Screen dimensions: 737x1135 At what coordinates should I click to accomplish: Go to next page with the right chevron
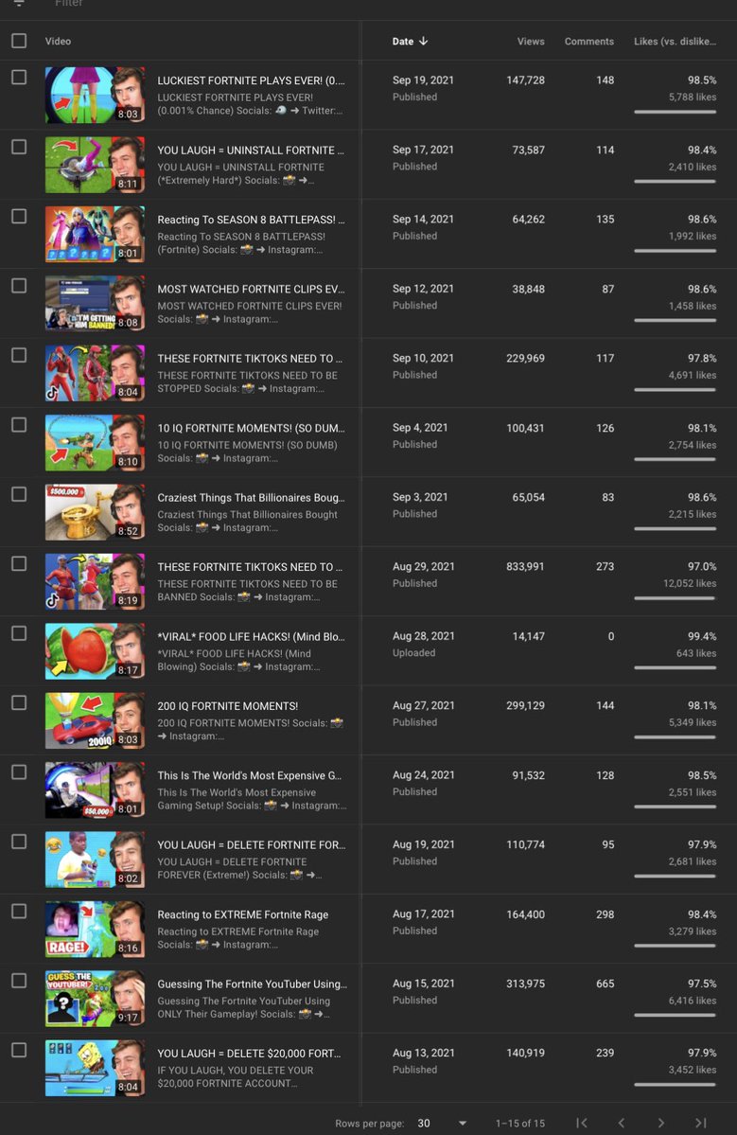pos(660,1123)
